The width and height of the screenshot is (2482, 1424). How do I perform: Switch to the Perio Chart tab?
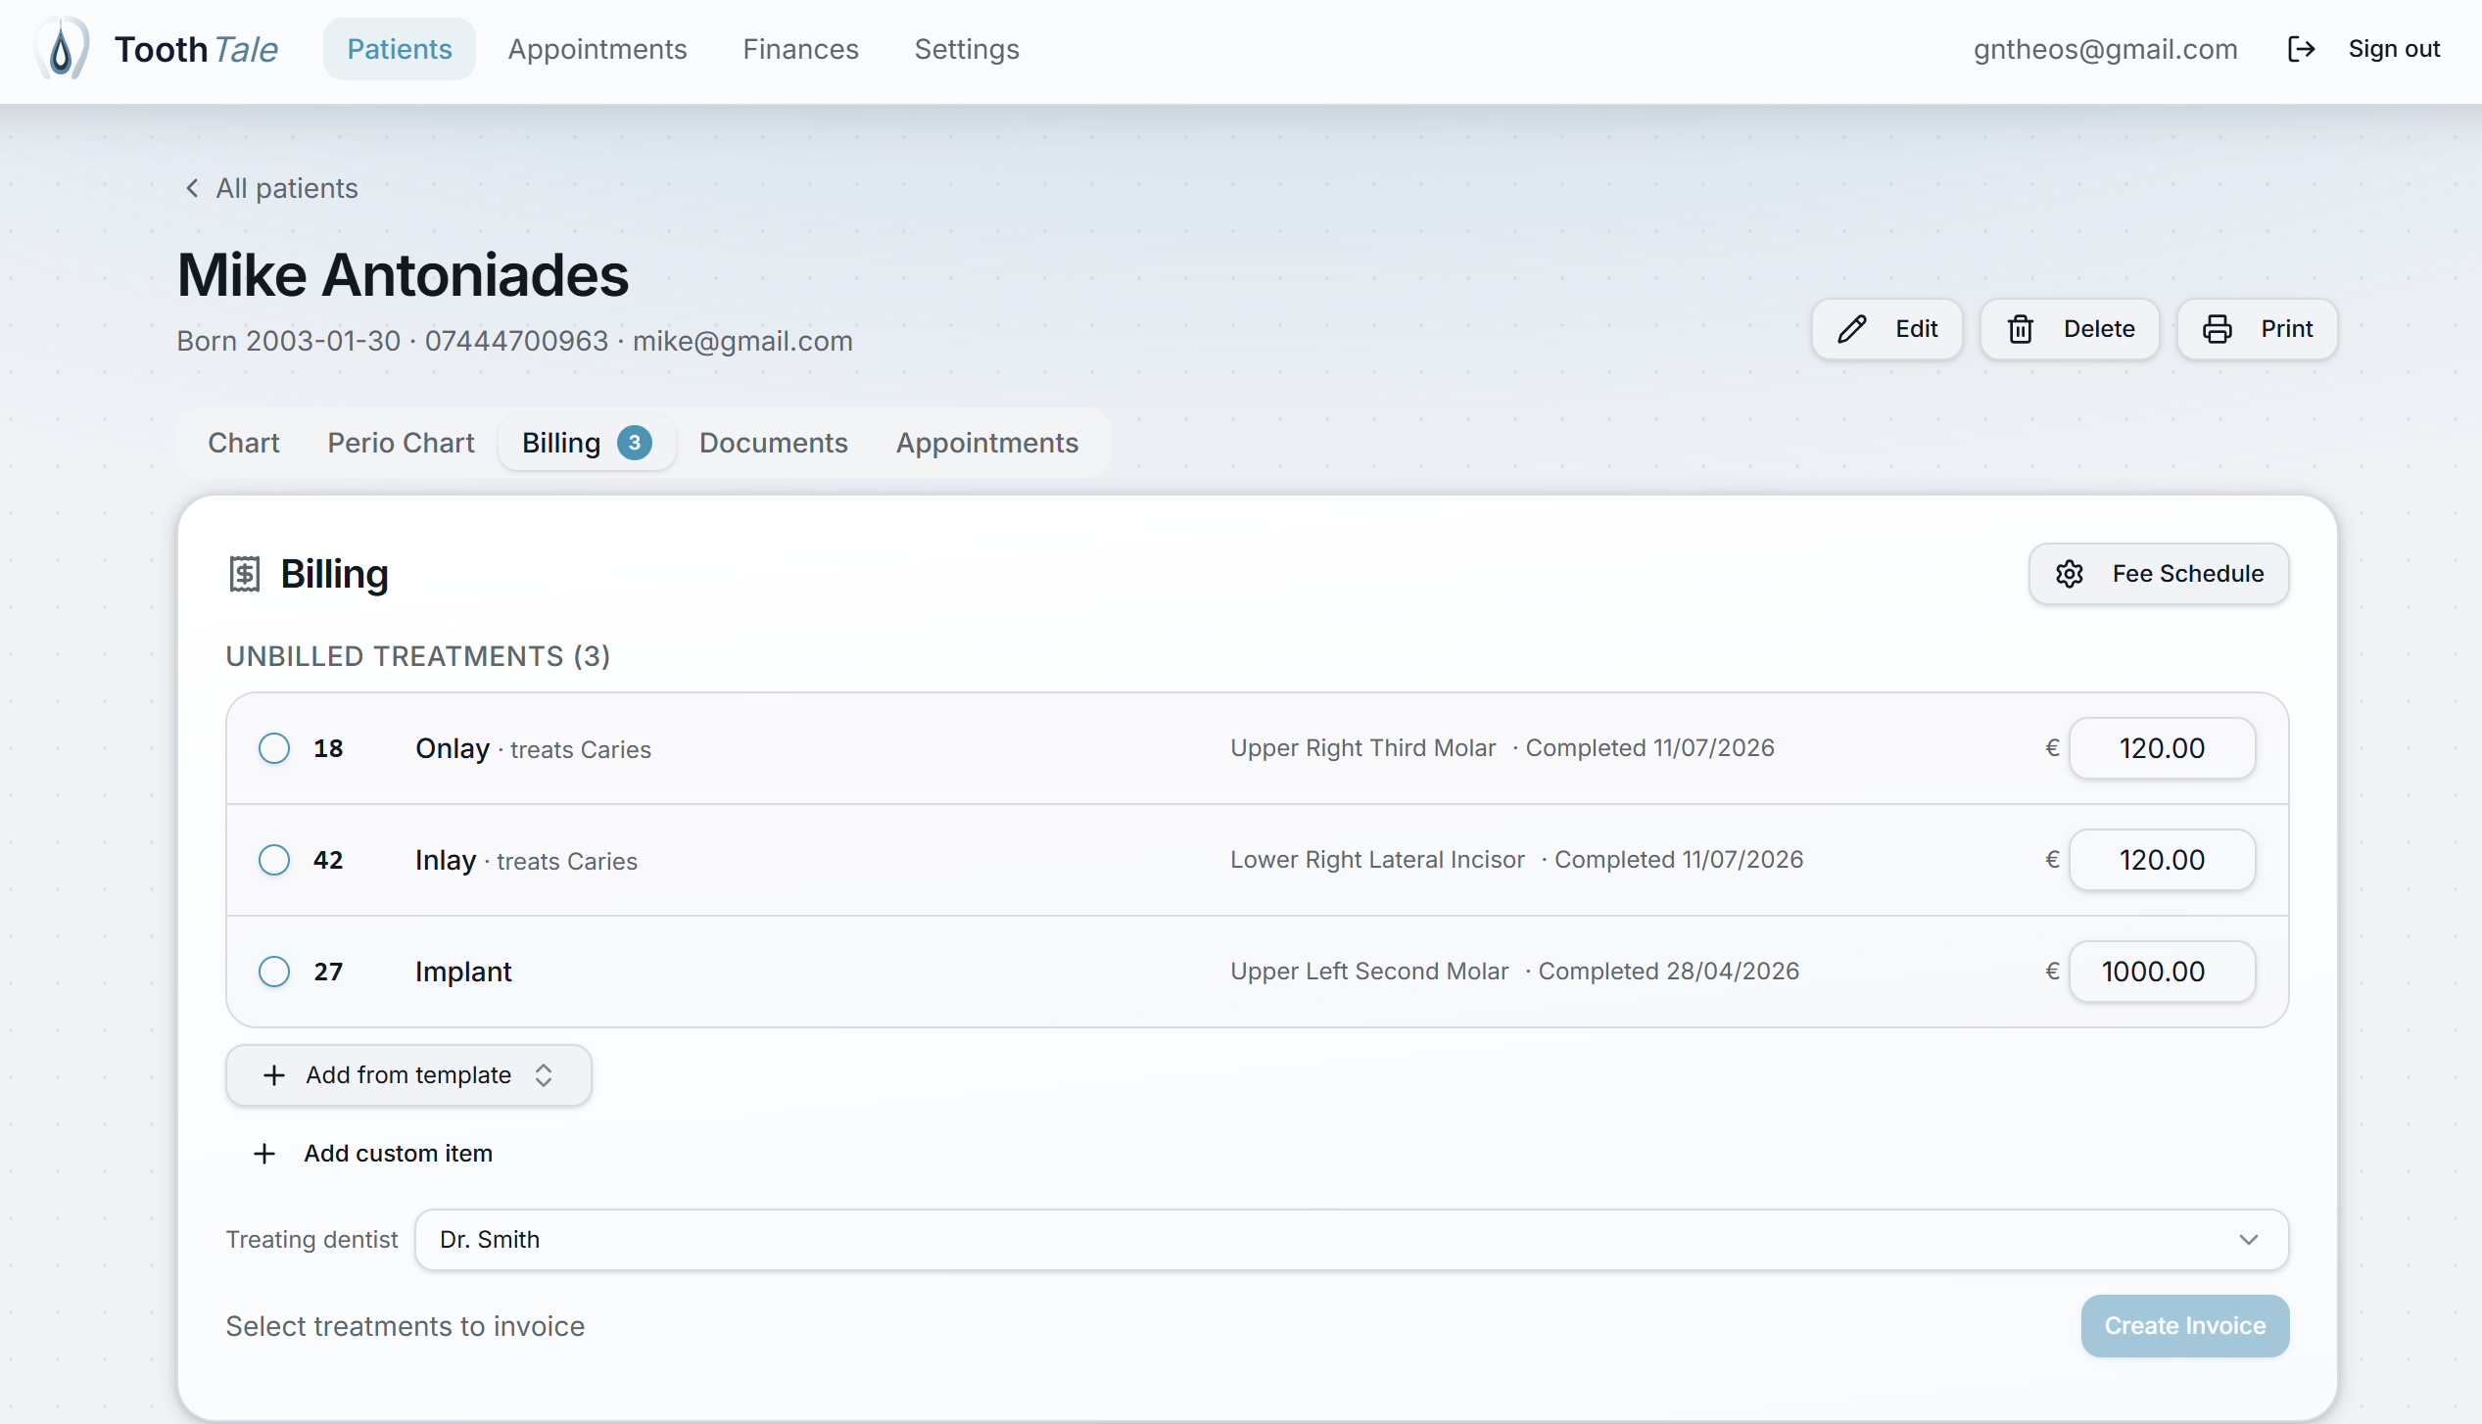click(x=402, y=443)
